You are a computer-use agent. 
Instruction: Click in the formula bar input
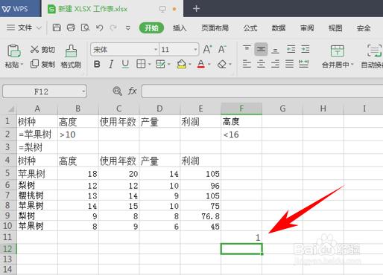(262, 91)
